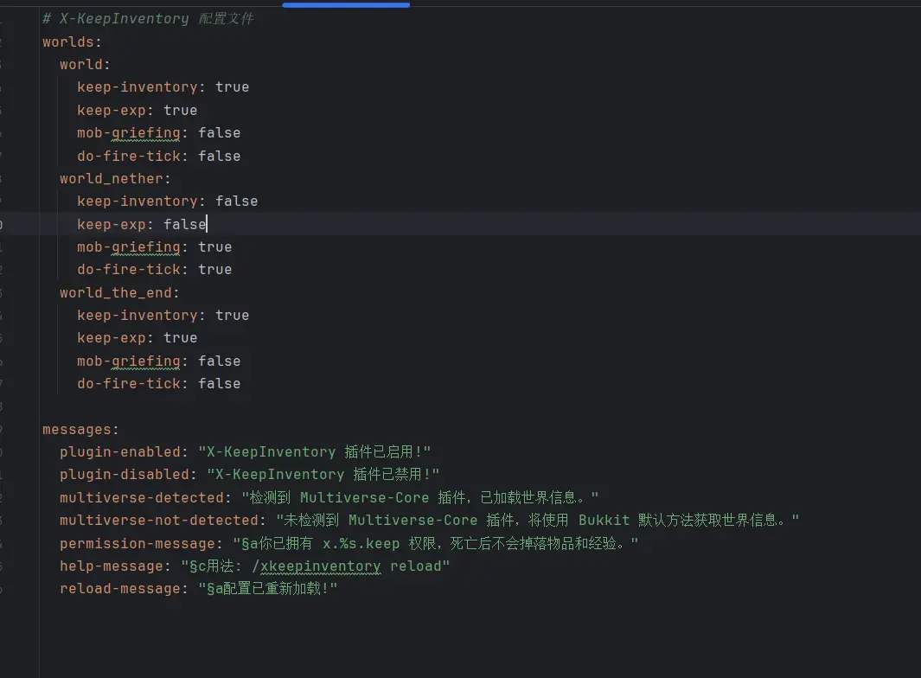Click the blue active tab indicator at top
Viewport: 921px width, 678px height.
tap(346, 4)
